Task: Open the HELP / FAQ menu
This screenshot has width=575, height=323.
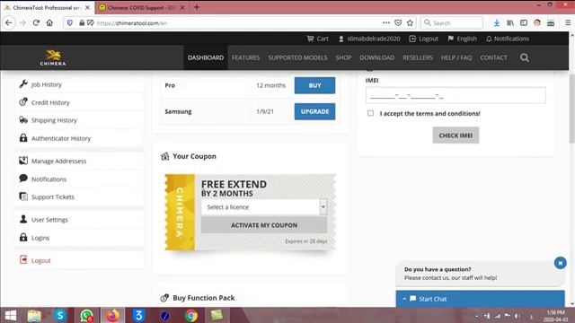Action: (456, 57)
